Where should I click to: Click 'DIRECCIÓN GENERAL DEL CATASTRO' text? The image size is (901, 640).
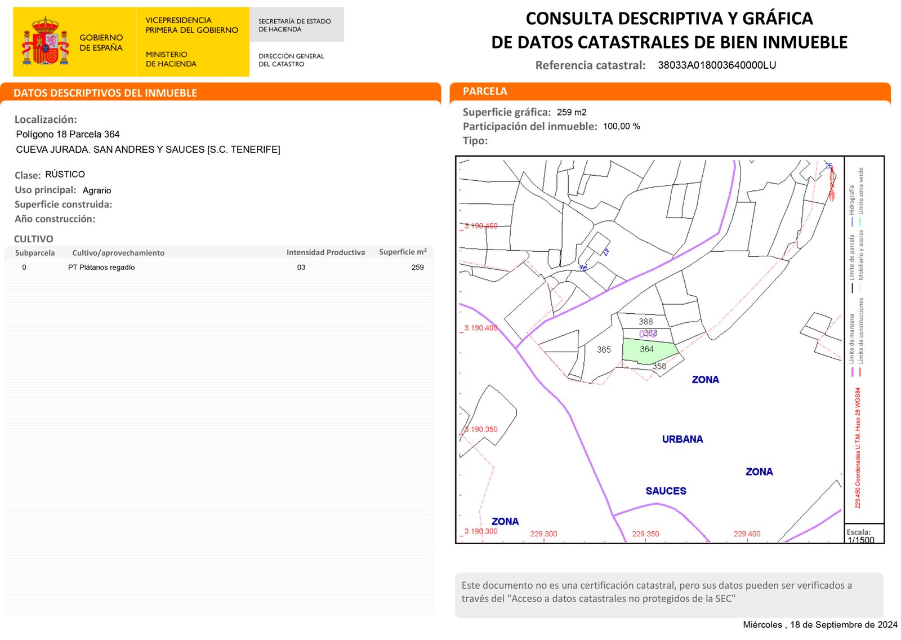click(x=291, y=60)
